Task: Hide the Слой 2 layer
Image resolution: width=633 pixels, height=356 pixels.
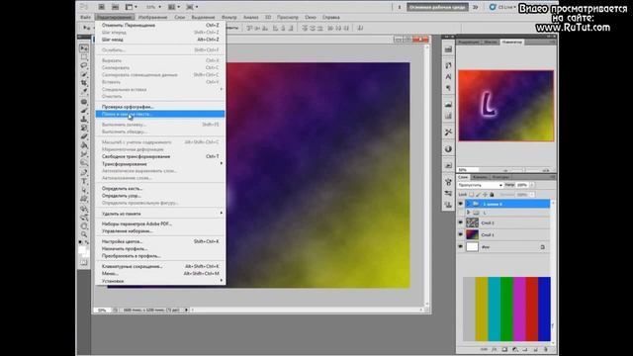Action: coord(461,222)
